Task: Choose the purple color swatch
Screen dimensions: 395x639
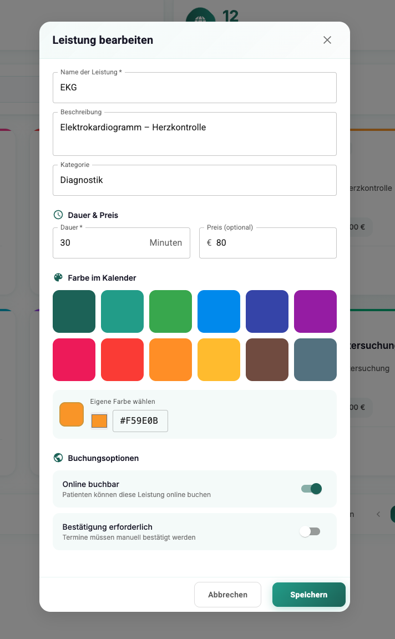Action: tap(315, 311)
